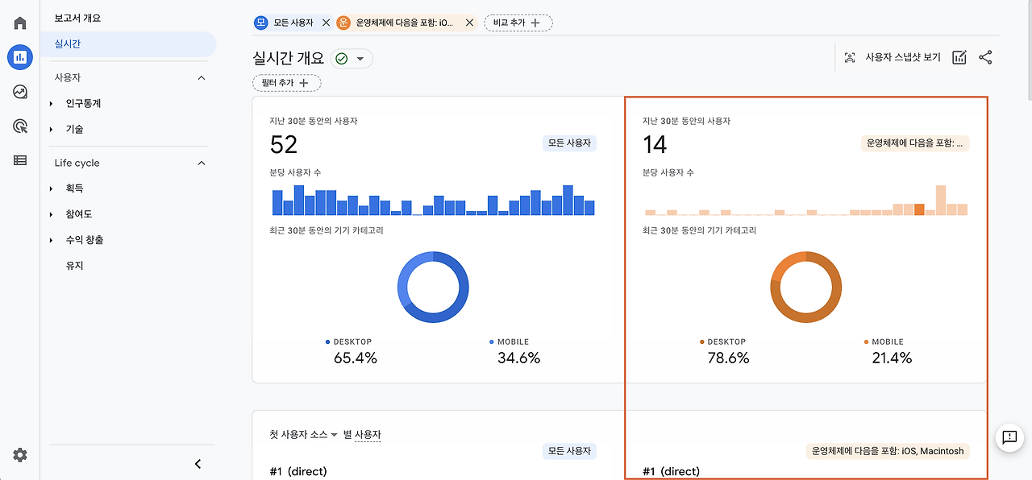Click the iOS, Macintosh badge in source card

[x=888, y=451]
